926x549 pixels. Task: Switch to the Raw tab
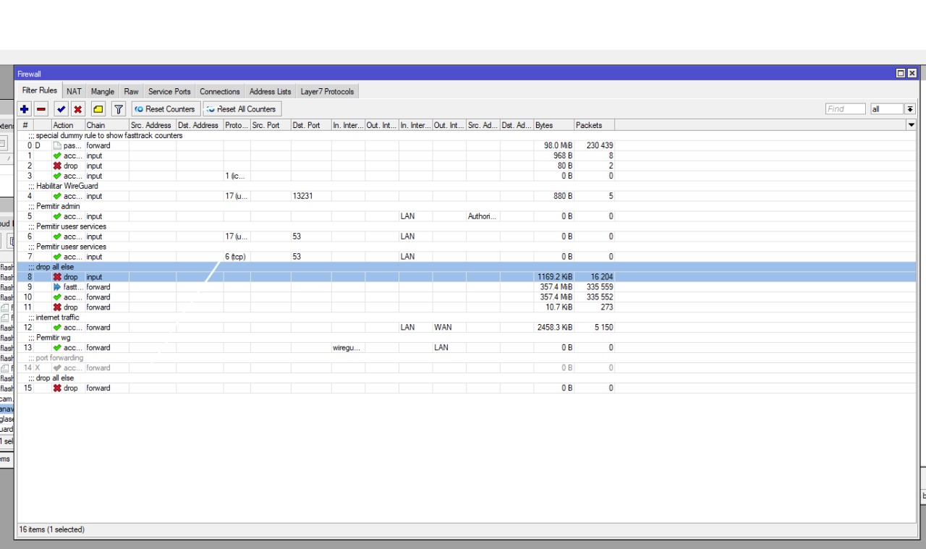pos(131,92)
